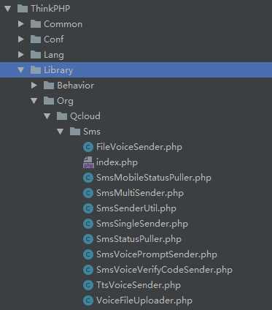Click the SmsMultiSender.php class icon

pyautogui.click(x=88, y=193)
